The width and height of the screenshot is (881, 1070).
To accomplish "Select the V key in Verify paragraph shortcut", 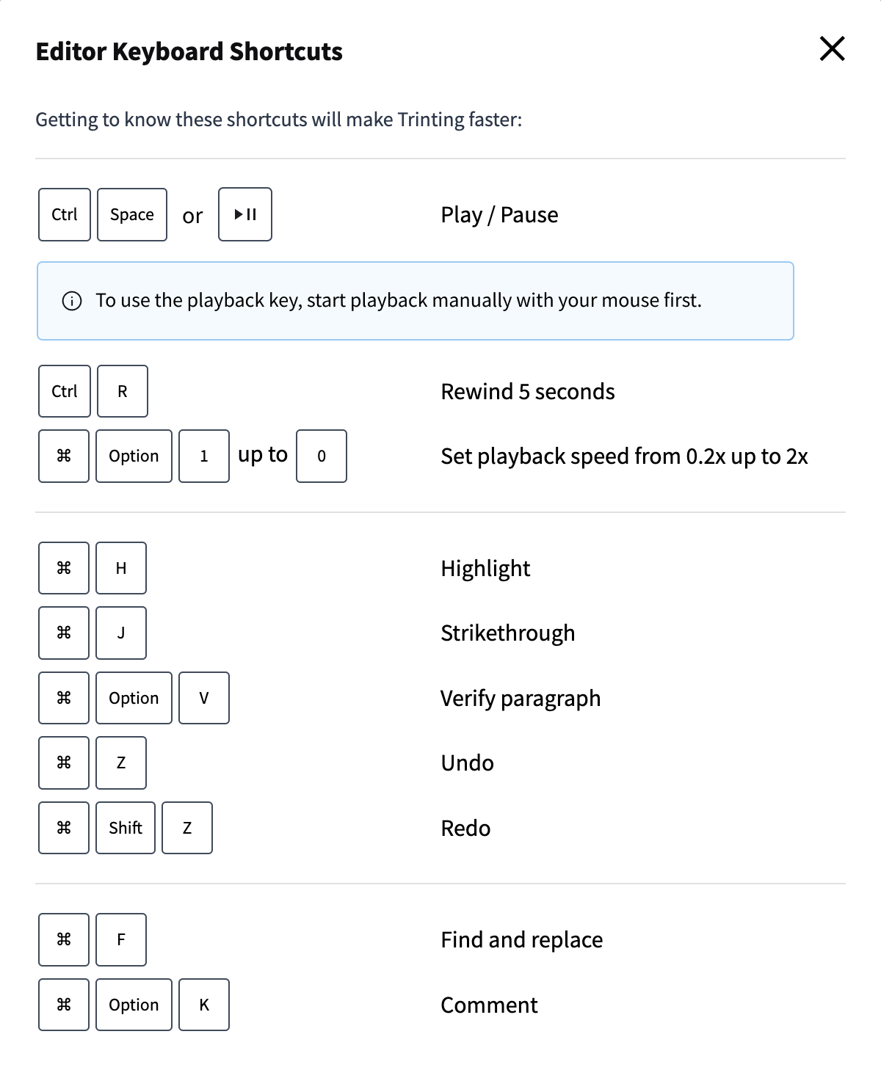I will click(x=204, y=698).
